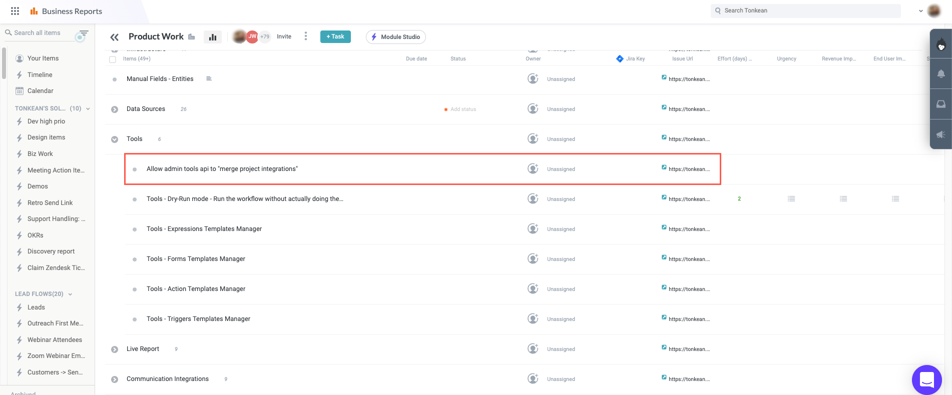
Task: Expand the Data Sources group
Action: click(x=115, y=109)
